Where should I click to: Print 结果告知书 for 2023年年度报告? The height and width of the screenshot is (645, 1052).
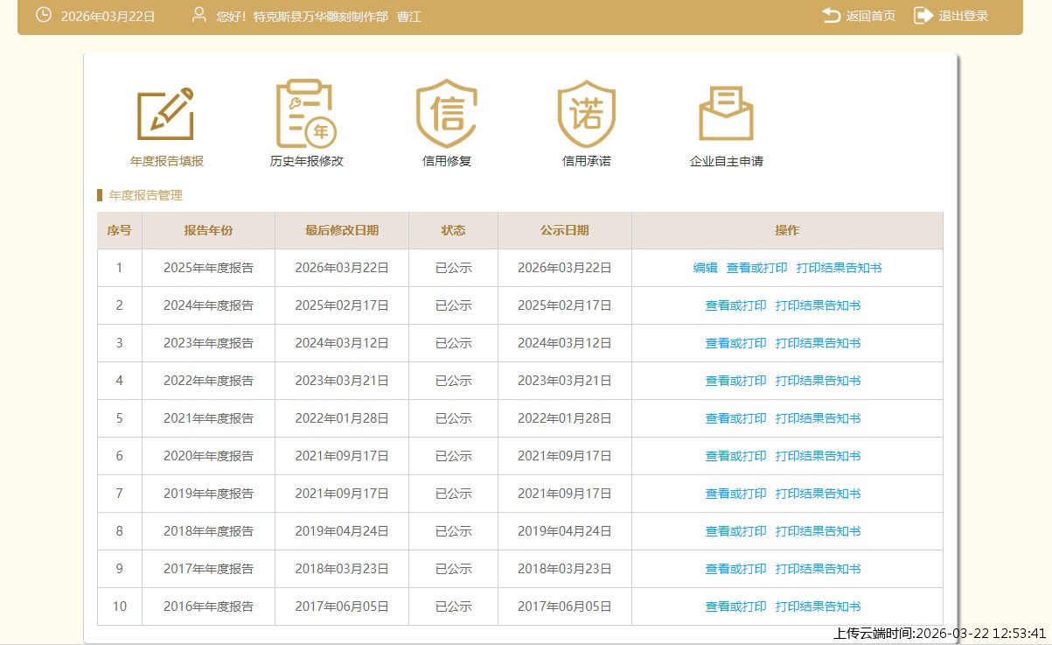818,343
